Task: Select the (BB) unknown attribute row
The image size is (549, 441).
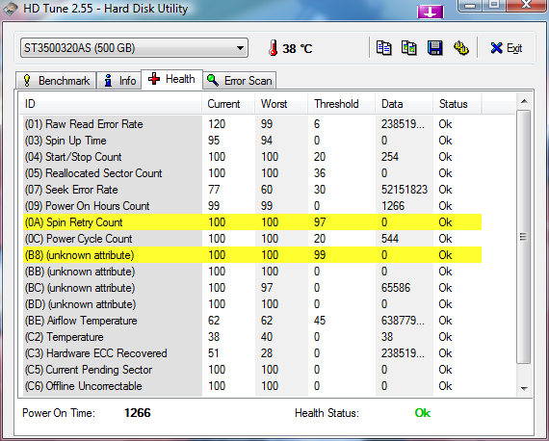Action: [x=252, y=272]
